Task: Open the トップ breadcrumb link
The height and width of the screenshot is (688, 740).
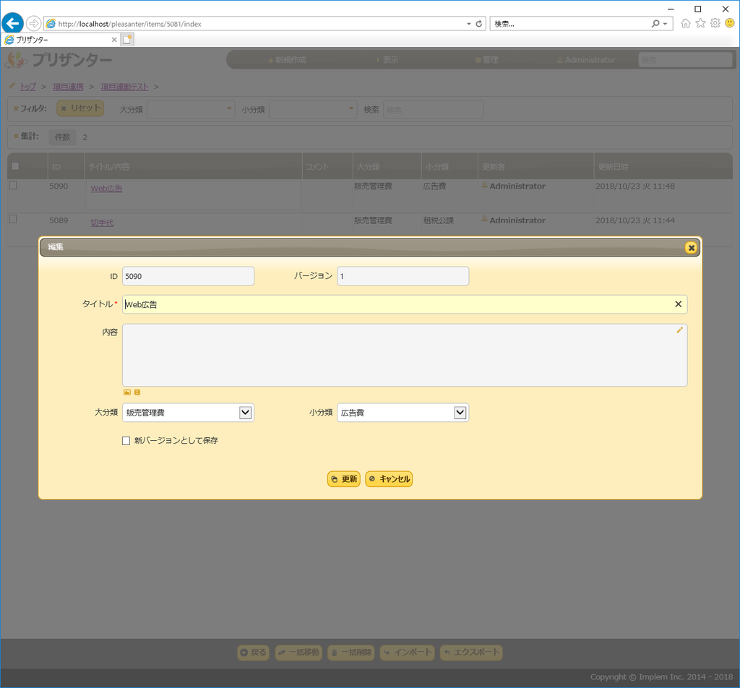Action: (28, 87)
